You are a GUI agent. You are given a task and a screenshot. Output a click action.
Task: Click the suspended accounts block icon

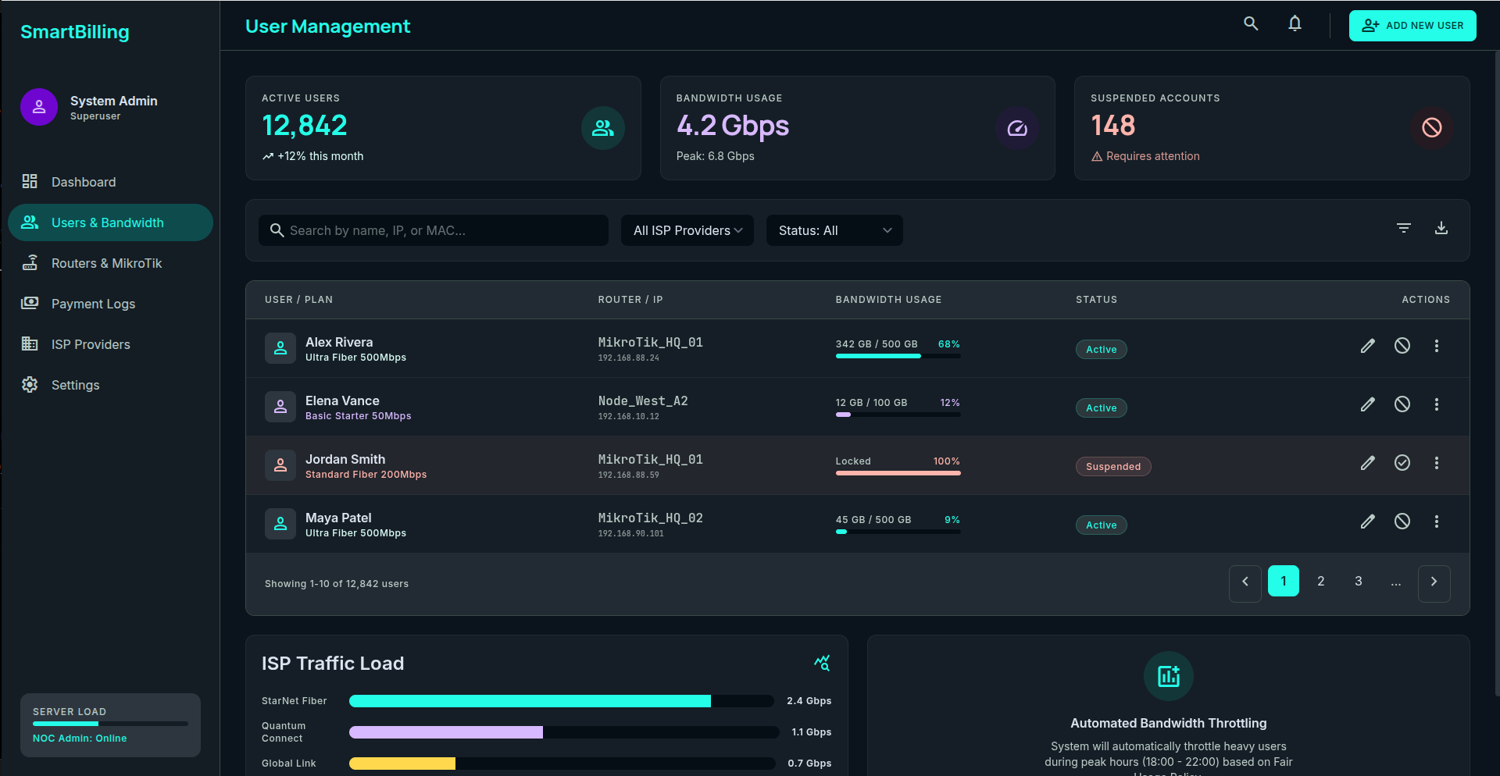tap(1432, 128)
